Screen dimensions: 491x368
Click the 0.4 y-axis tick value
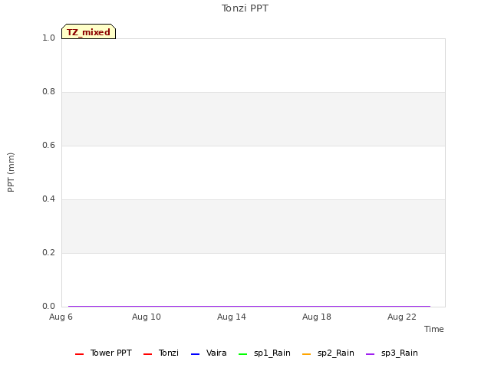click(x=48, y=199)
